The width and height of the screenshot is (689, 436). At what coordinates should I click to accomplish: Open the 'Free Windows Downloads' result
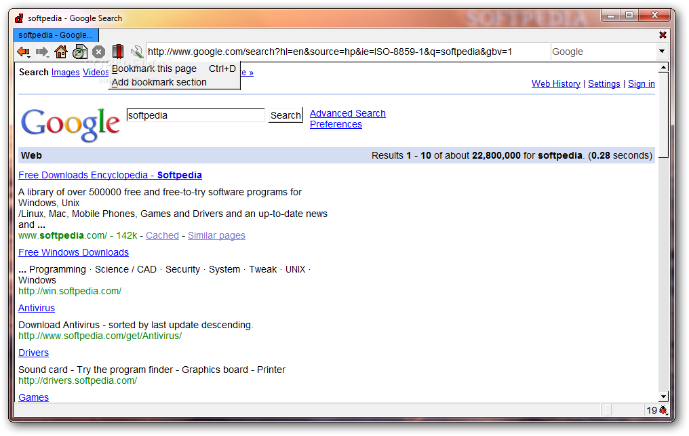(73, 252)
